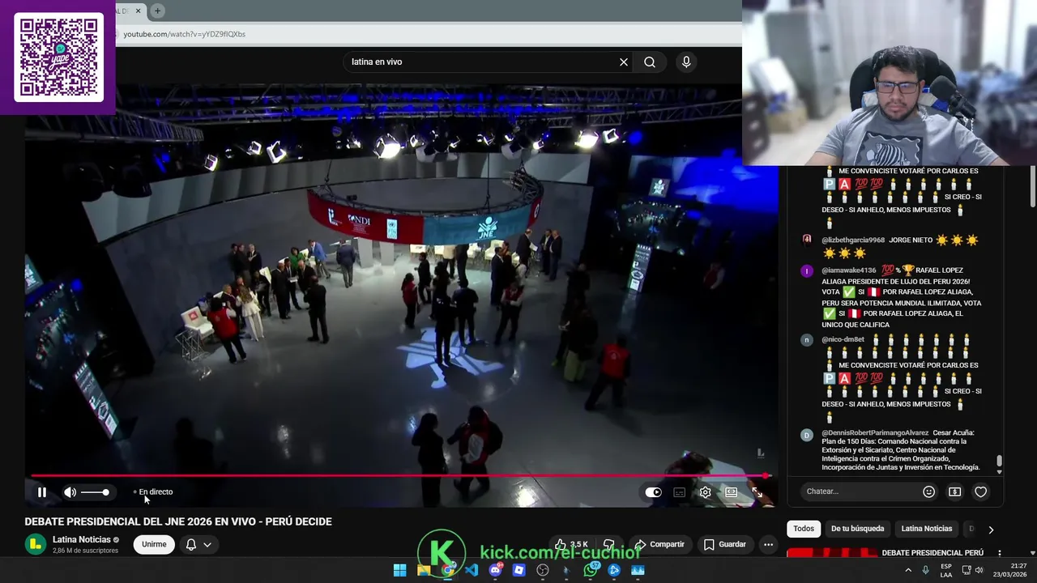Like the video with thumbs up
This screenshot has width=1037, height=583.
[x=572, y=544]
